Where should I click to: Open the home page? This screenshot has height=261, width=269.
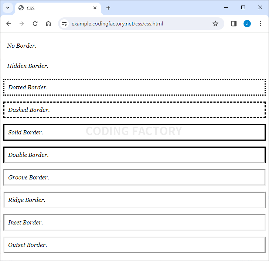click(x=48, y=24)
